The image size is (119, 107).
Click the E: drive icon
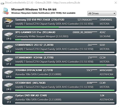coord(9,47)
